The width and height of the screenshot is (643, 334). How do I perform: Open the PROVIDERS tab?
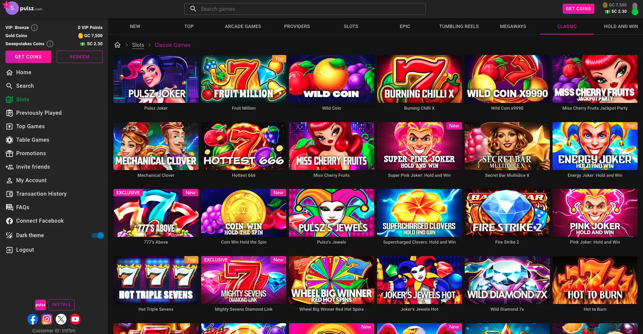297,26
